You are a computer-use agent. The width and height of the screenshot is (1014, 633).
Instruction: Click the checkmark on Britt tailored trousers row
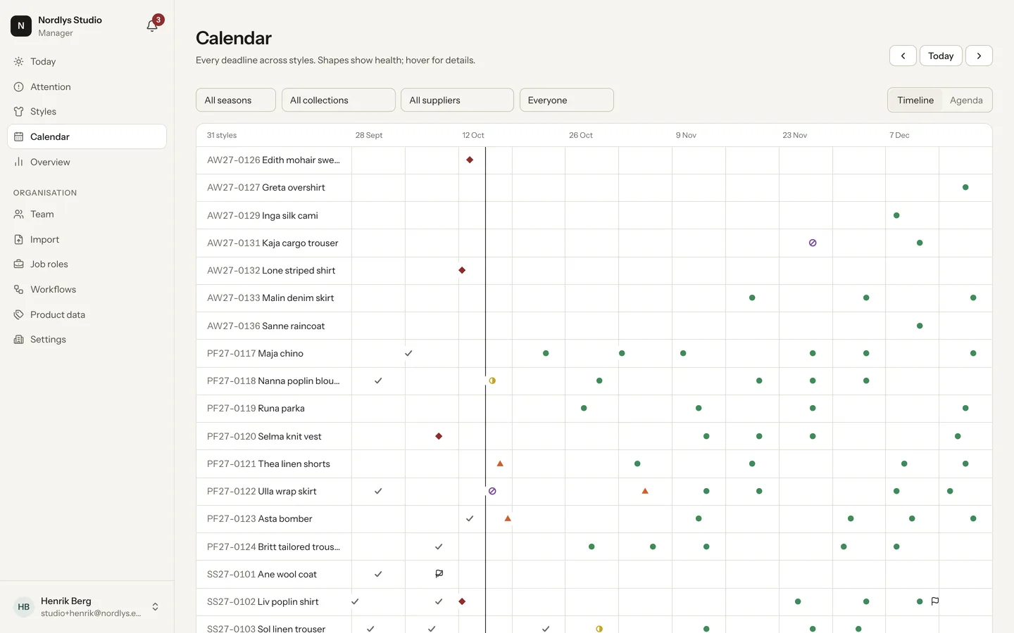point(439,546)
